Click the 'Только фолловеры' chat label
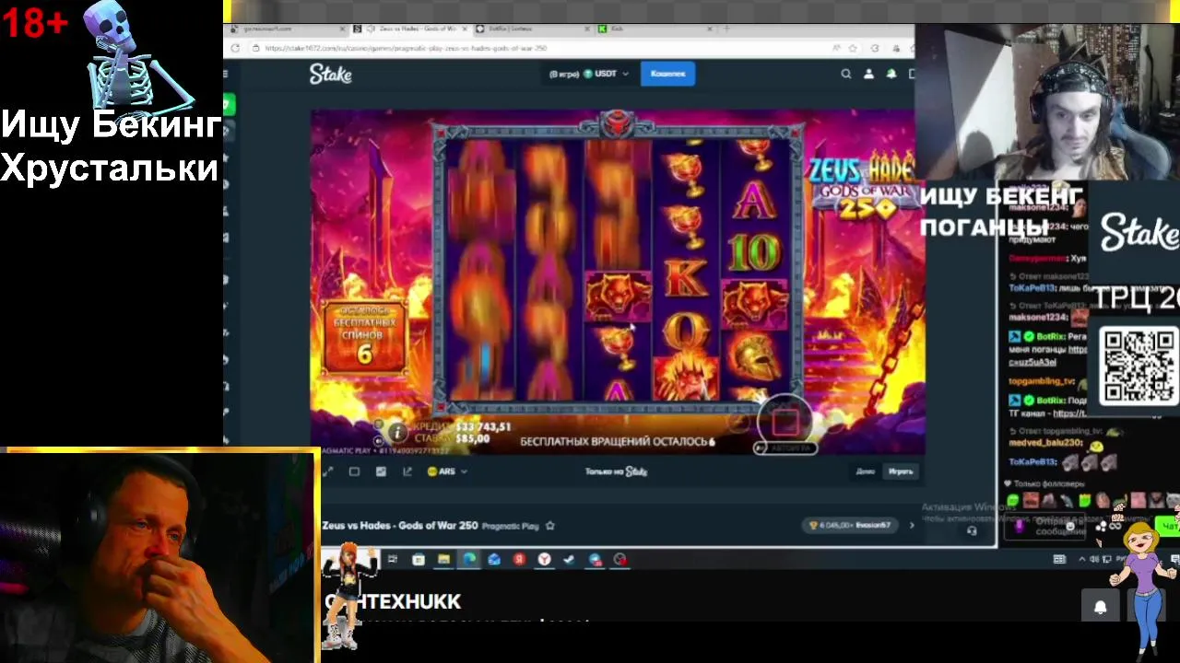 coord(1051,483)
